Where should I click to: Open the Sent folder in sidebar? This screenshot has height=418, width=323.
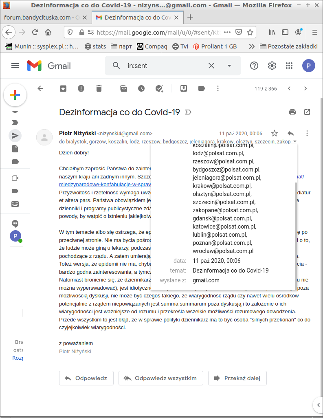[15, 136]
